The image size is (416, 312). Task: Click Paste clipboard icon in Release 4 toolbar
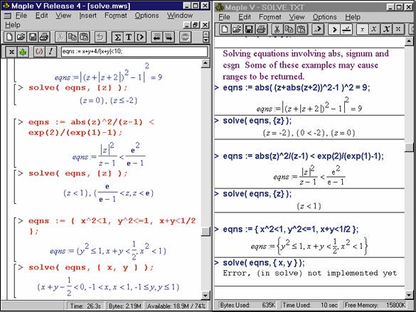pyautogui.click(x=84, y=37)
